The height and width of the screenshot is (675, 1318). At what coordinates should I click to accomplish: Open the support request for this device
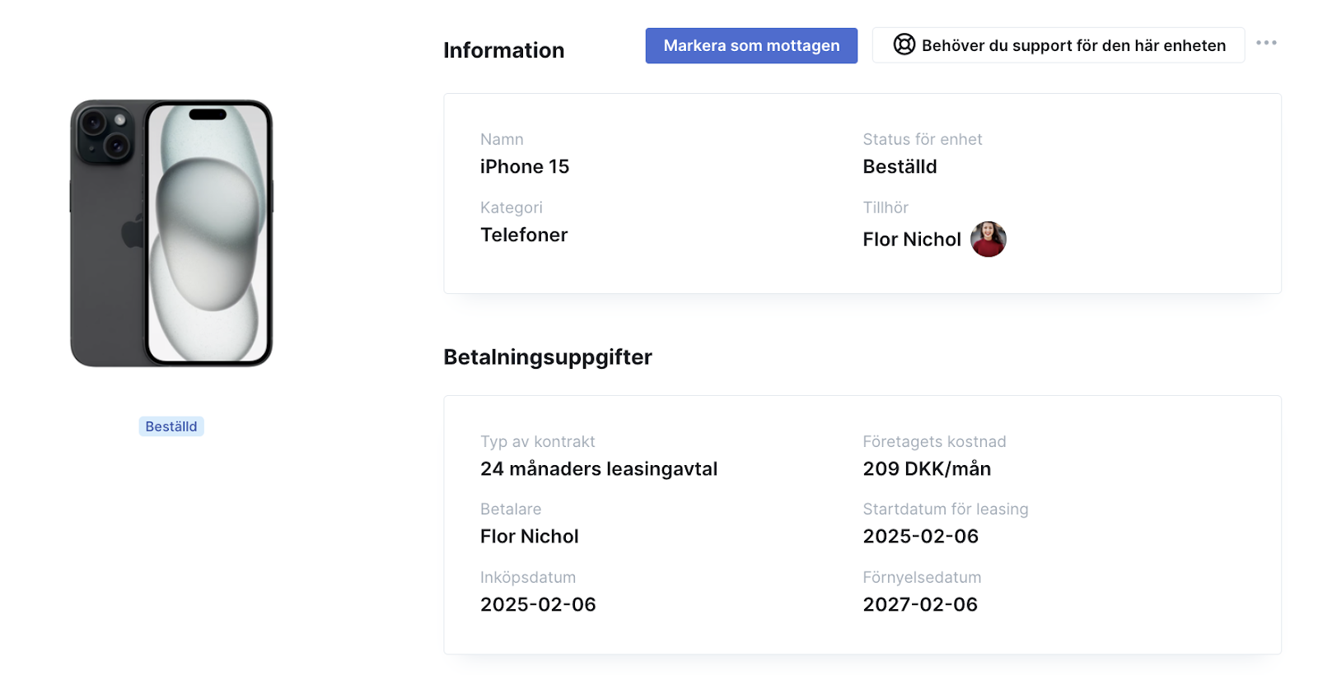click(1059, 45)
